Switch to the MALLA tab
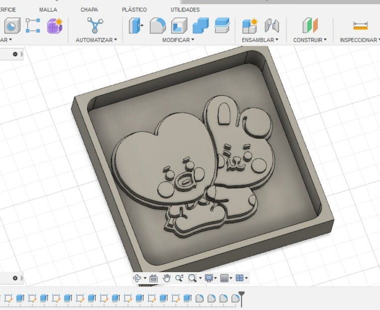Viewport: 380px width, 310px height. [48, 9]
